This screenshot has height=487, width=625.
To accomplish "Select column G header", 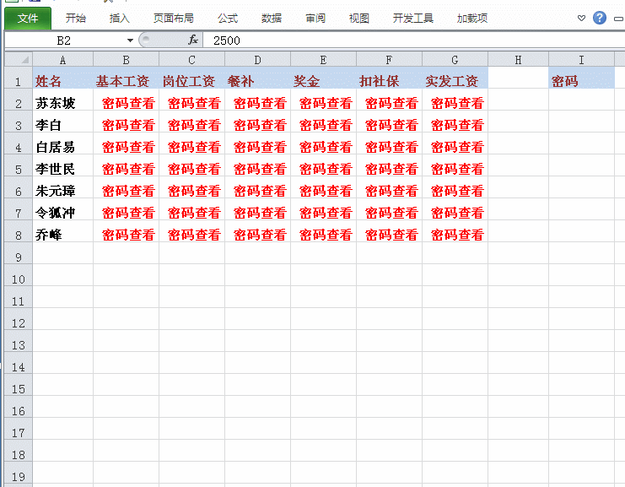I will 455,60.
